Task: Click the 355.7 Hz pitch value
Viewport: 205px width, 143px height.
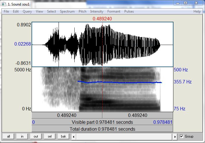Action: [x=183, y=82]
